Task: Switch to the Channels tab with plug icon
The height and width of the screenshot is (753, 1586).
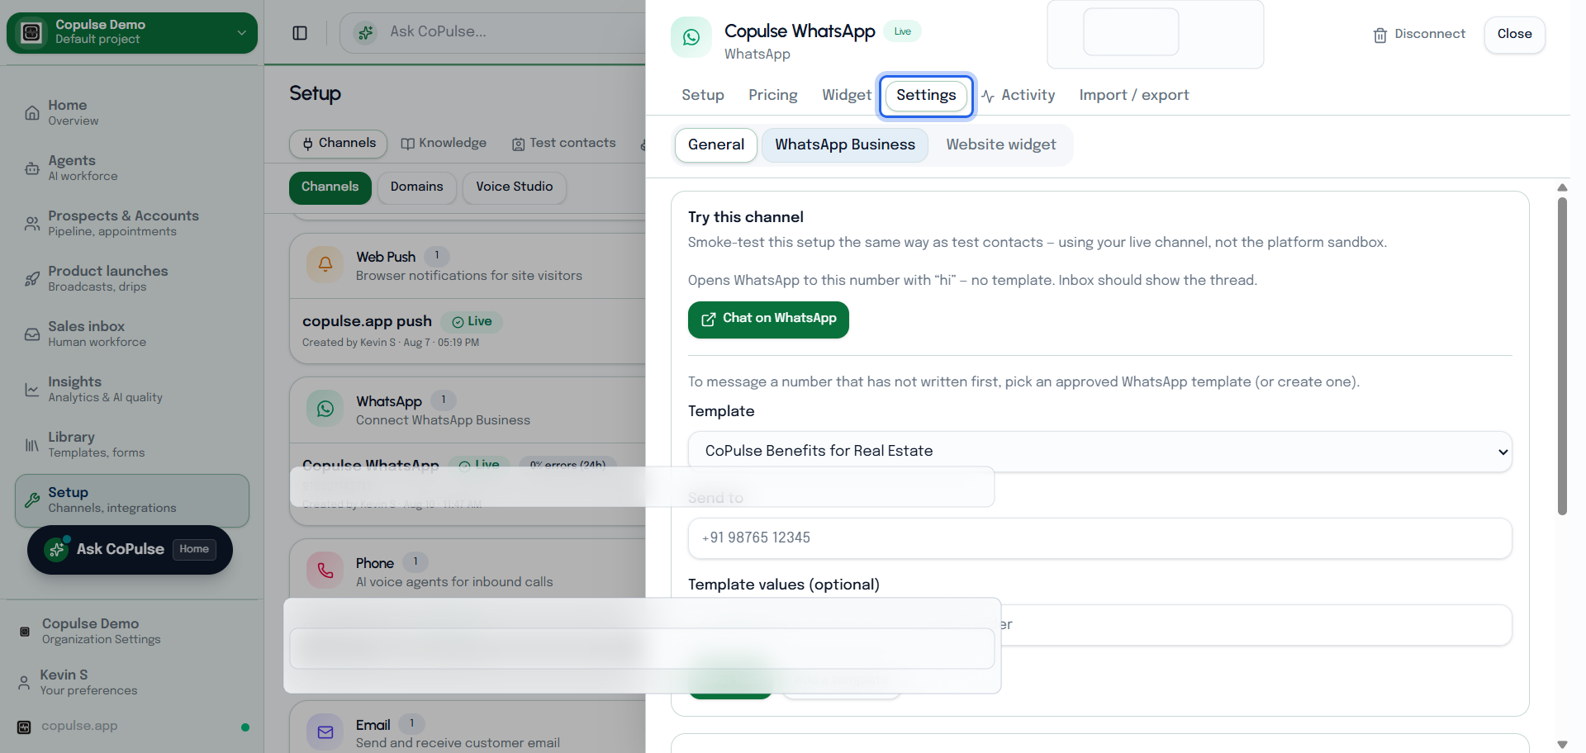Action: coord(338,144)
